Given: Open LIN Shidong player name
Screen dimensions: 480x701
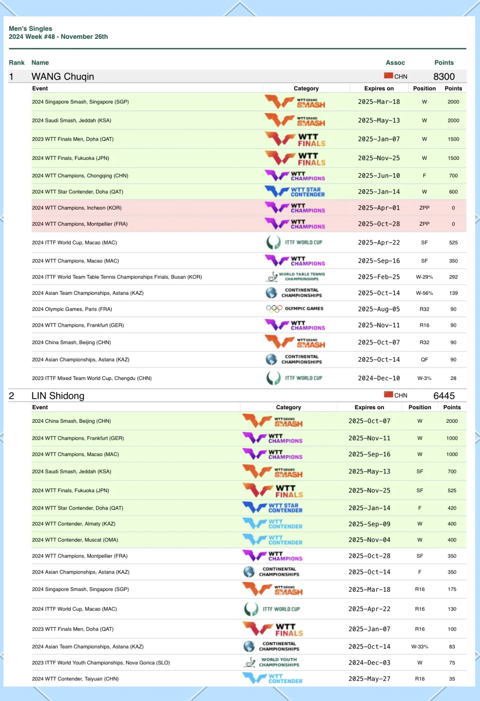Looking at the screenshot, I should (x=58, y=396).
